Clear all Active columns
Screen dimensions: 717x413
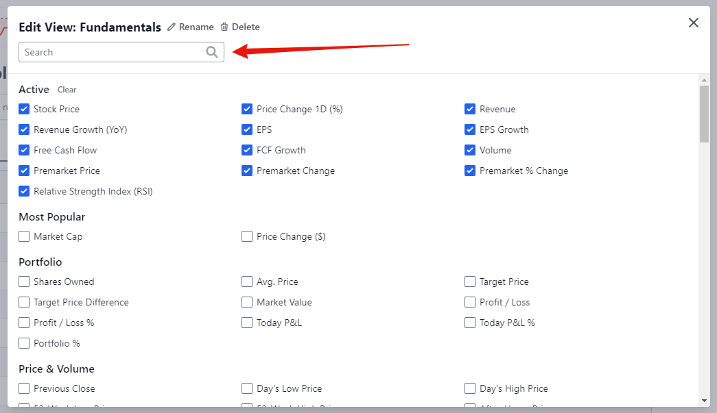pyautogui.click(x=67, y=90)
